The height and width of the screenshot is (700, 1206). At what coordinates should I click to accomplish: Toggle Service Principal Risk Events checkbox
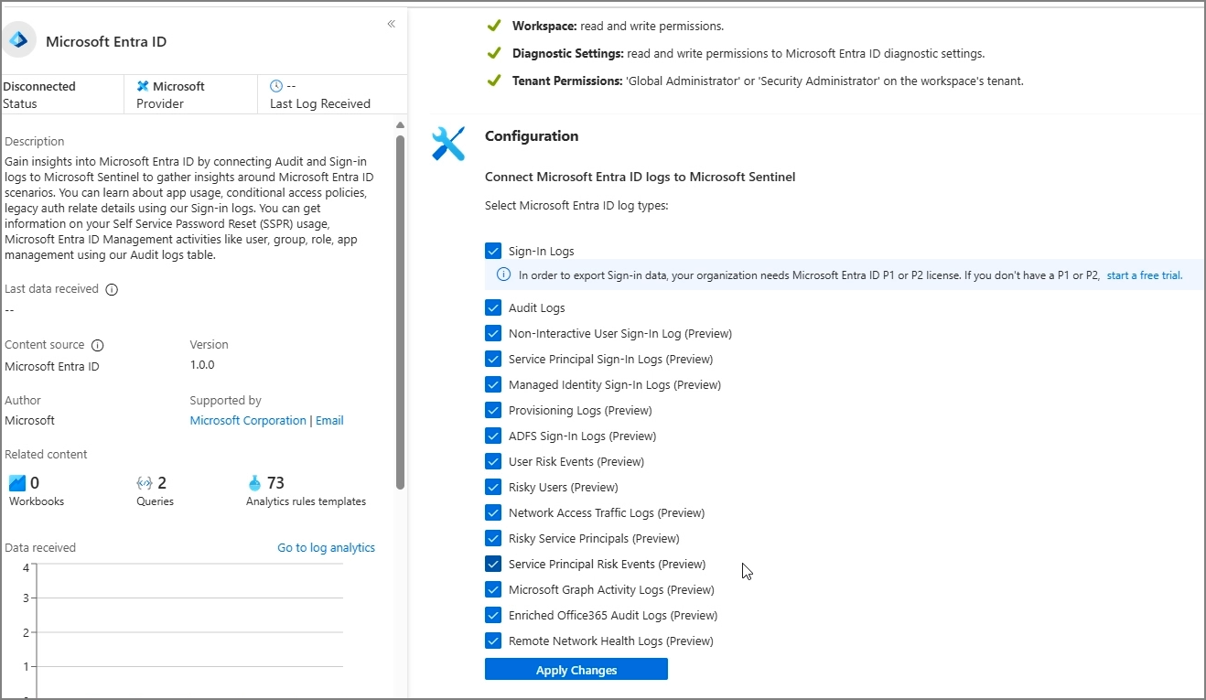(493, 564)
